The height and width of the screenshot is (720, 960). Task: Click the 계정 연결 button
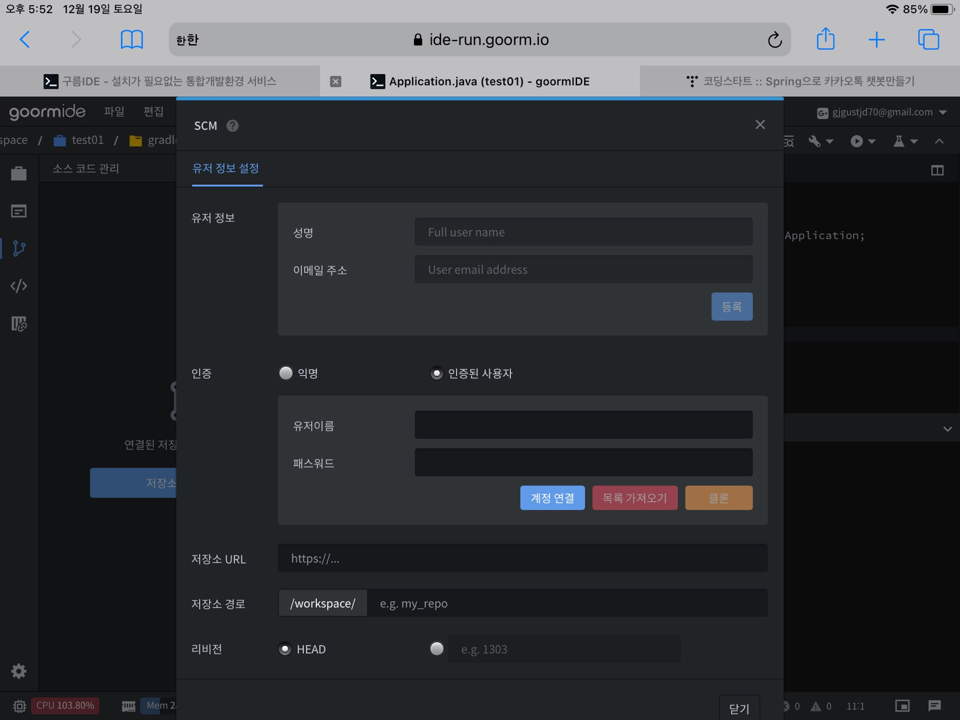pos(552,498)
